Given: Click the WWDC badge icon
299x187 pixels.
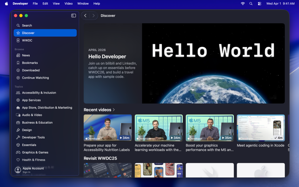Looking at the screenshot, I should click(18, 40).
